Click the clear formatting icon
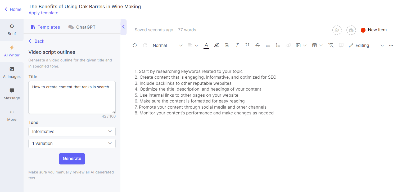Screen dimensions: 411x192 (x=331, y=45)
